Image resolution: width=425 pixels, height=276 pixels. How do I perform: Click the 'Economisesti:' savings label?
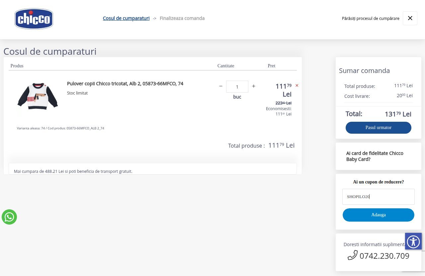[279, 109]
